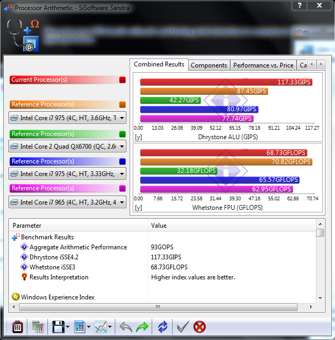Go forward with the green arrow
The width and height of the screenshot is (335, 340).
(142, 327)
